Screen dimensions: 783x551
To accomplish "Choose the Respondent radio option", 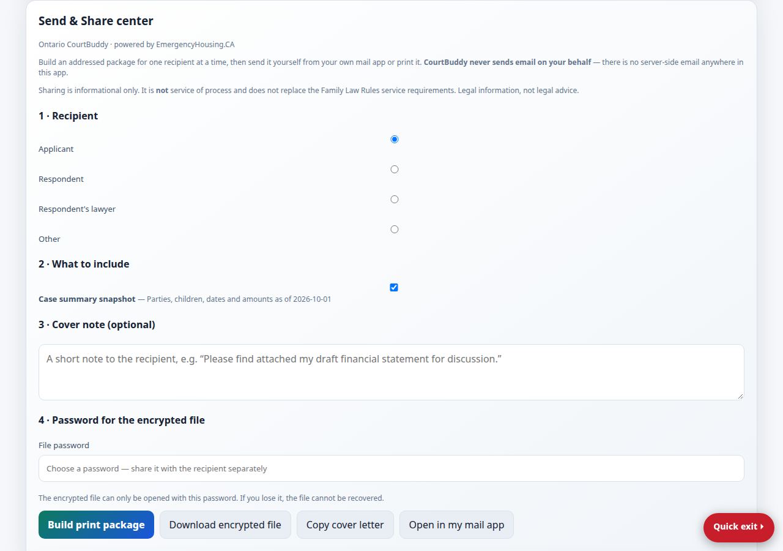I will click(x=395, y=170).
